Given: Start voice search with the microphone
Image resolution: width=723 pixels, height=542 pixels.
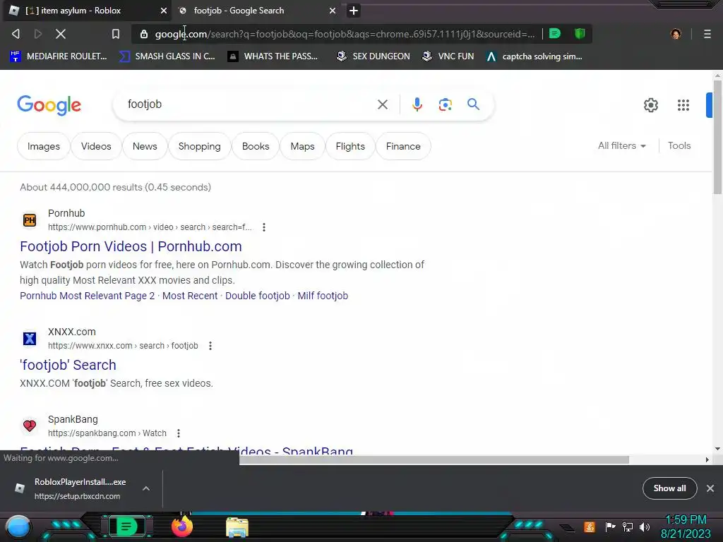Looking at the screenshot, I should point(417,104).
